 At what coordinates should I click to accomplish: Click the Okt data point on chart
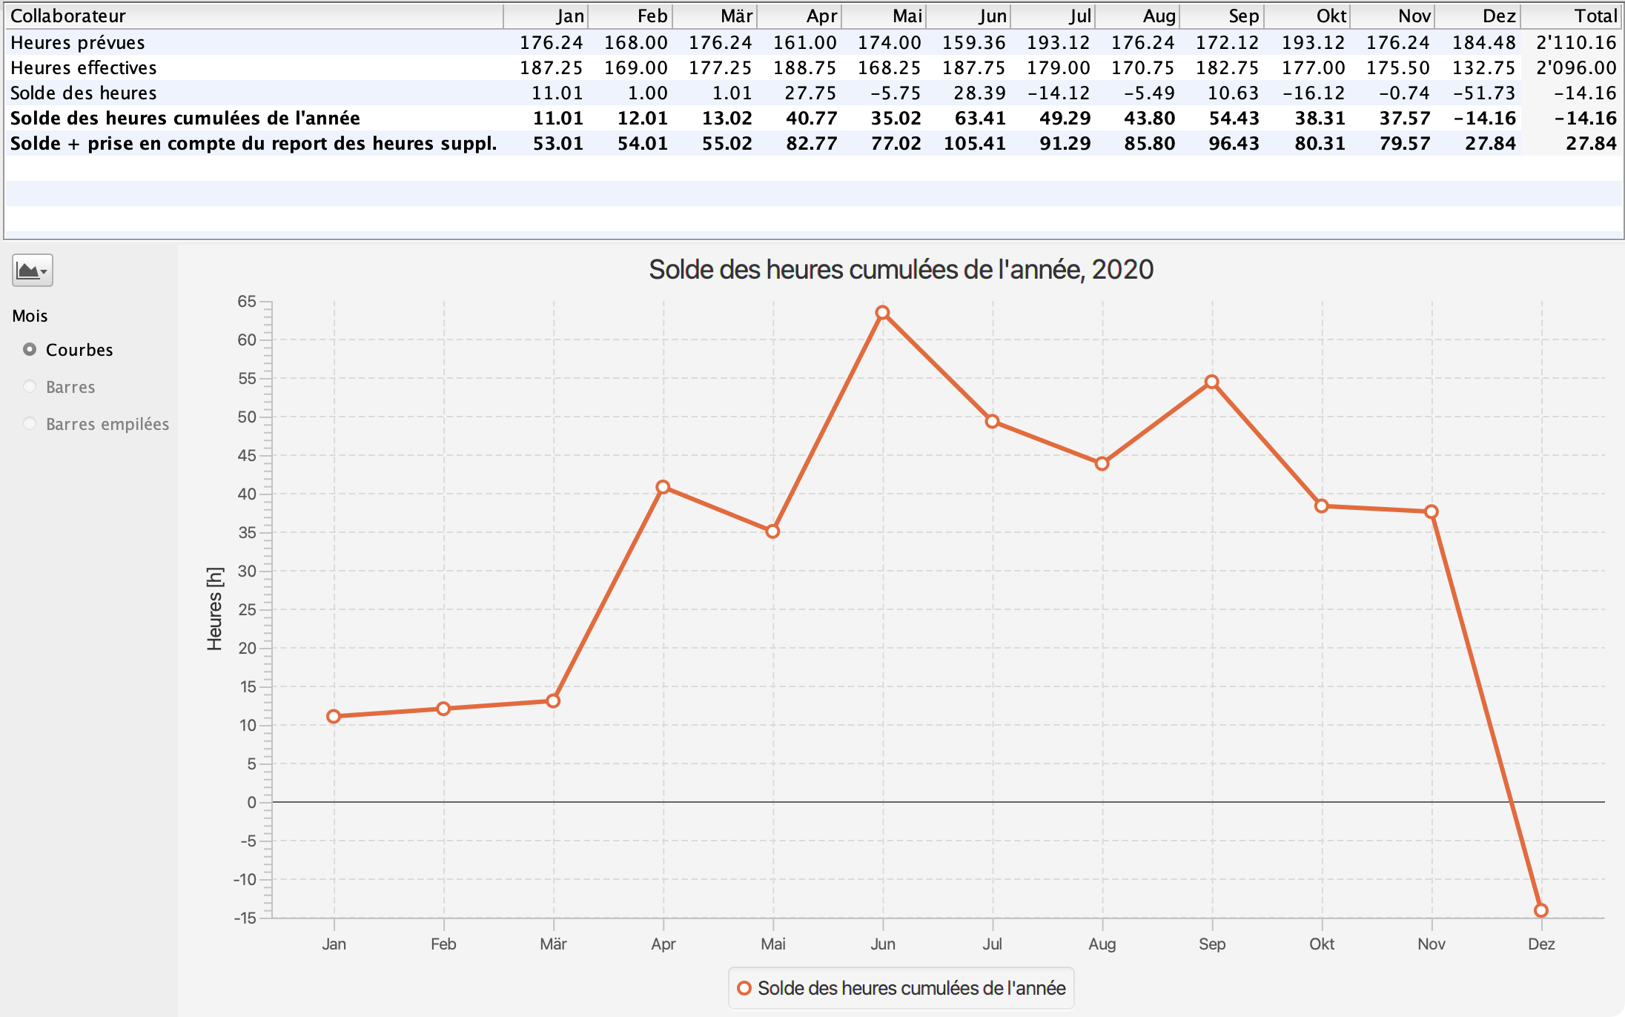point(1321,506)
